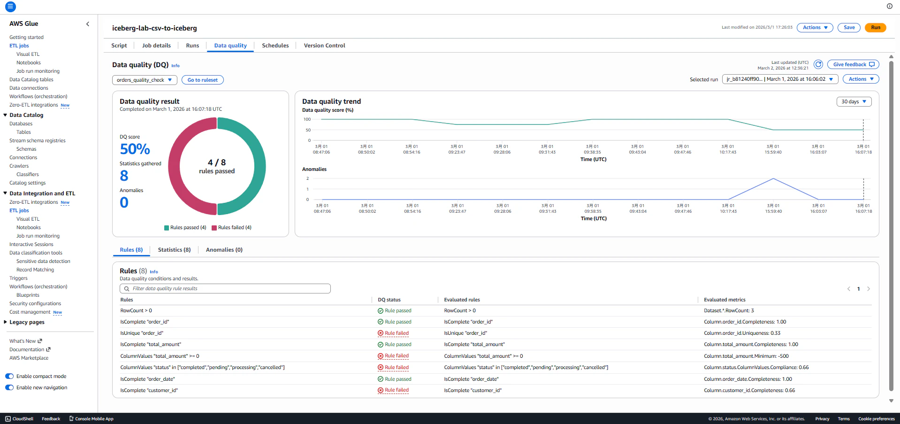
Task: Click Go to ruleset
Action: tap(203, 80)
